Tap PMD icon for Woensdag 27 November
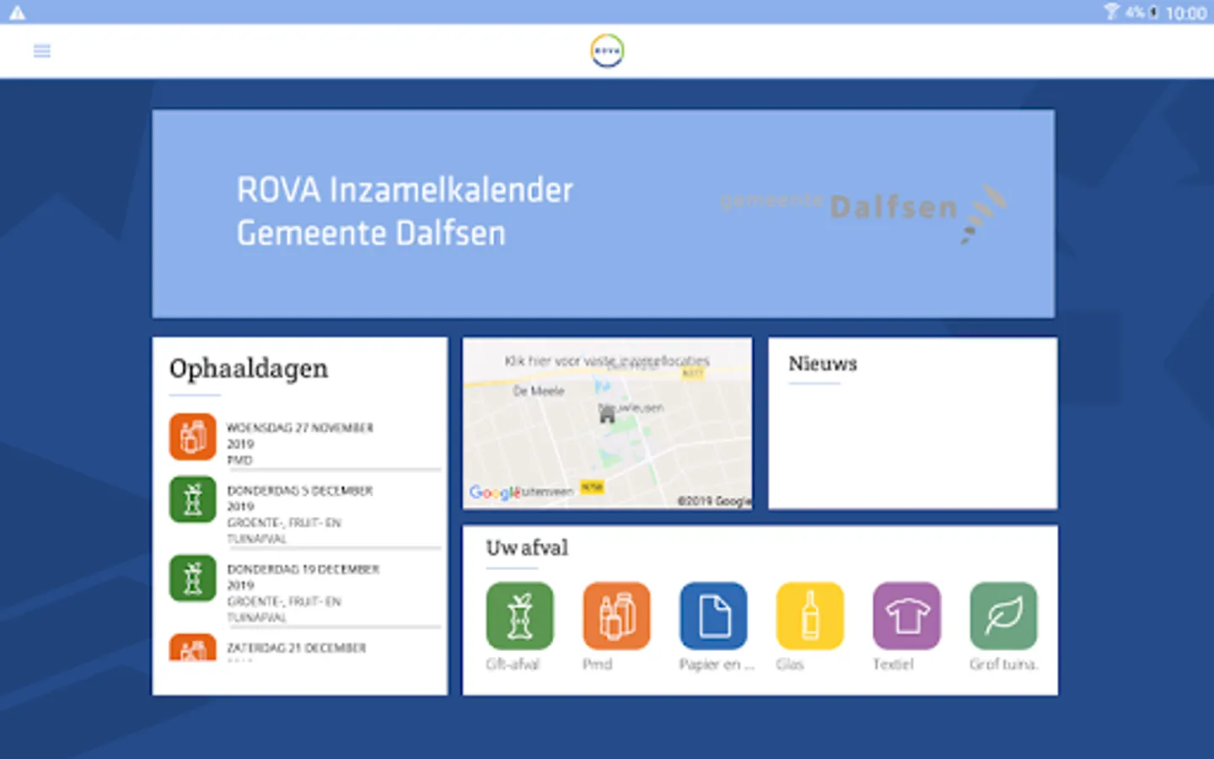 point(193,437)
